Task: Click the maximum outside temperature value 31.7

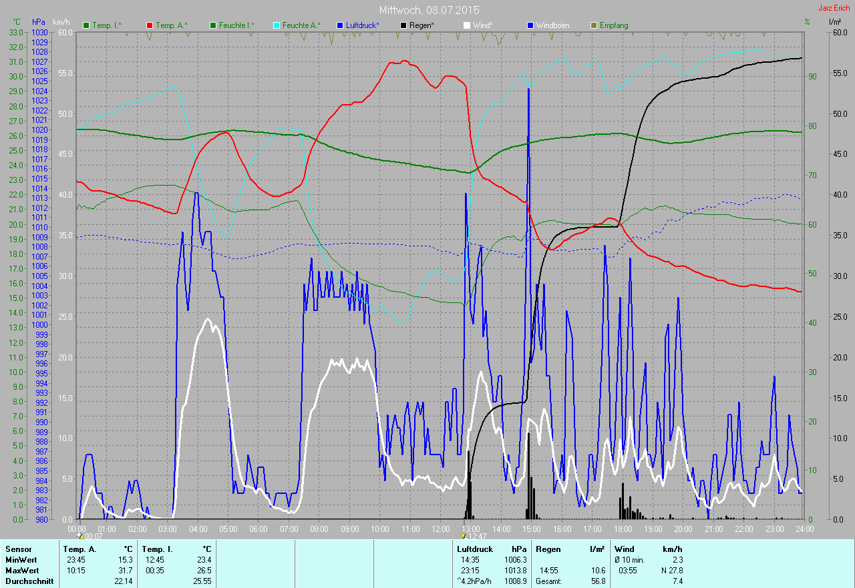Action: (126, 571)
